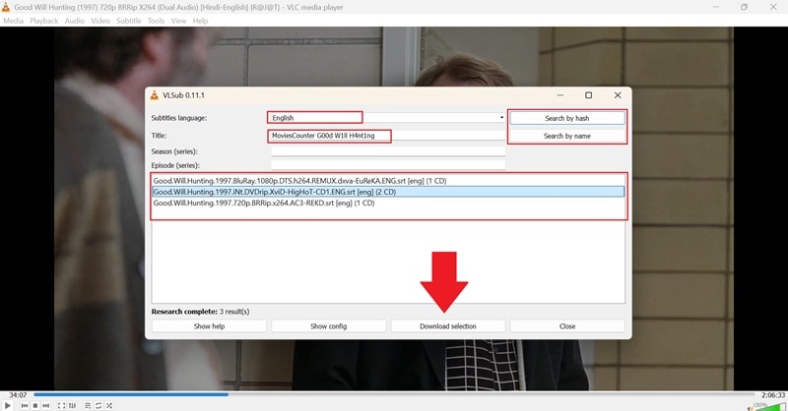The image size is (788, 411).
Task: Click Search by name button
Action: coord(567,136)
